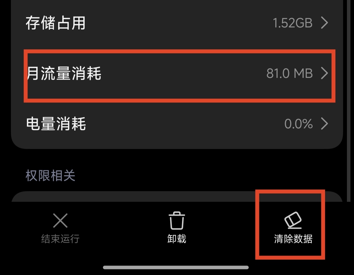The height and width of the screenshot is (275, 354).
Task: Expand the chevron on the 电量消耗 row
Action: 324,124
